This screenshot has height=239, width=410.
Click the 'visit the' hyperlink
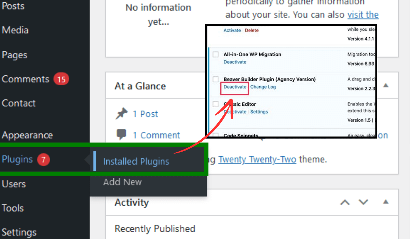pyautogui.click(x=363, y=15)
